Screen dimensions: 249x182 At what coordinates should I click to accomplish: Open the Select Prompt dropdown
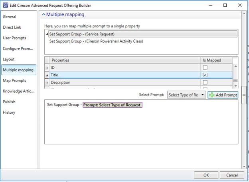[186, 95]
